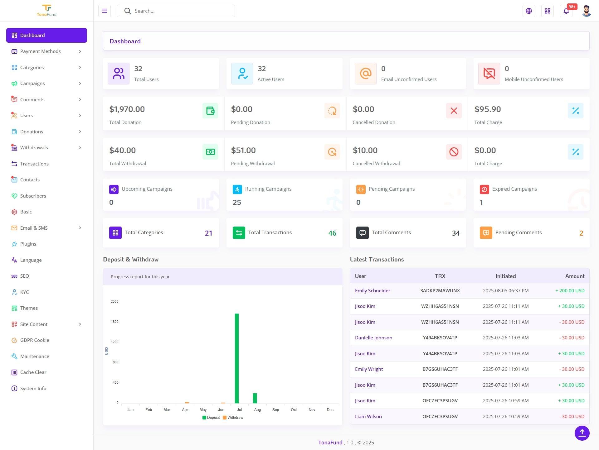The width and height of the screenshot is (599, 450).
Task: Toggle Deposit series in chart legend
Action: 211,418
